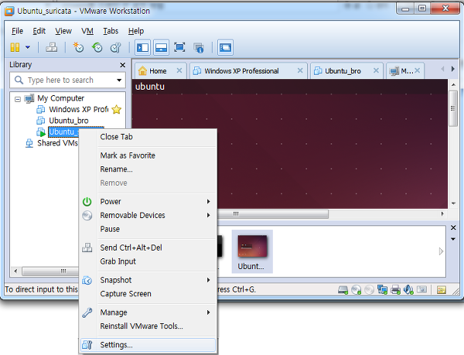Open the power options dropdown arrow

point(28,47)
